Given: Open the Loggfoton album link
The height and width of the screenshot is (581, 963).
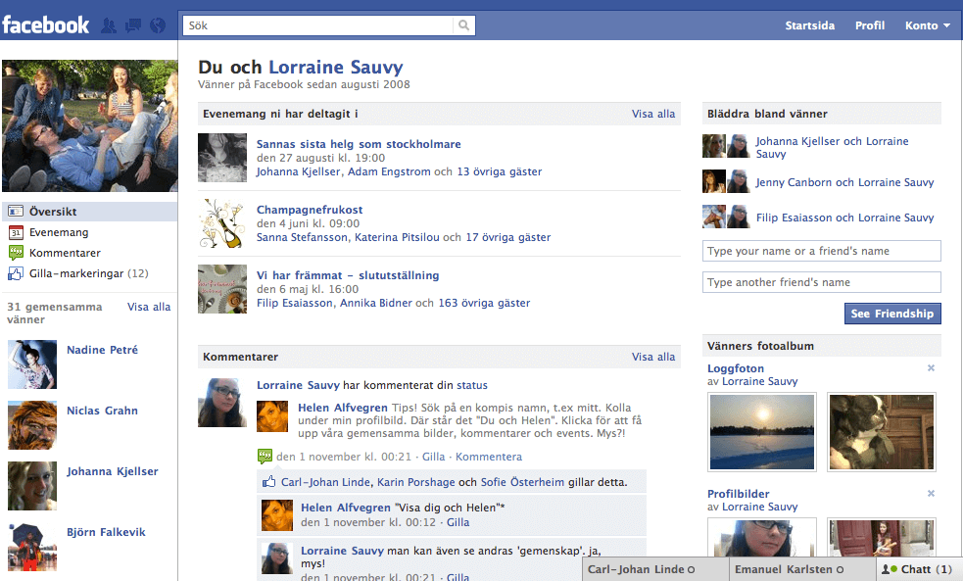Looking at the screenshot, I should pyautogui.click(x=735, y=368).
